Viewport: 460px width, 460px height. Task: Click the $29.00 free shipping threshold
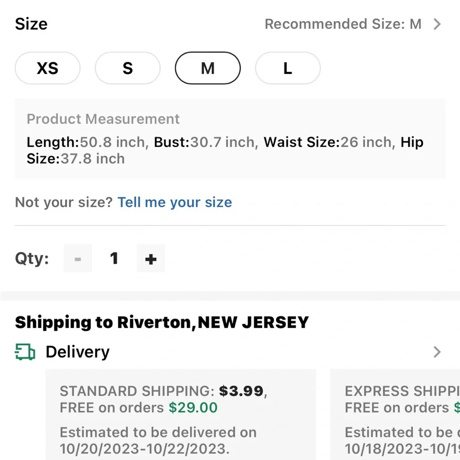pyautogui.click(x=193, y=408)
